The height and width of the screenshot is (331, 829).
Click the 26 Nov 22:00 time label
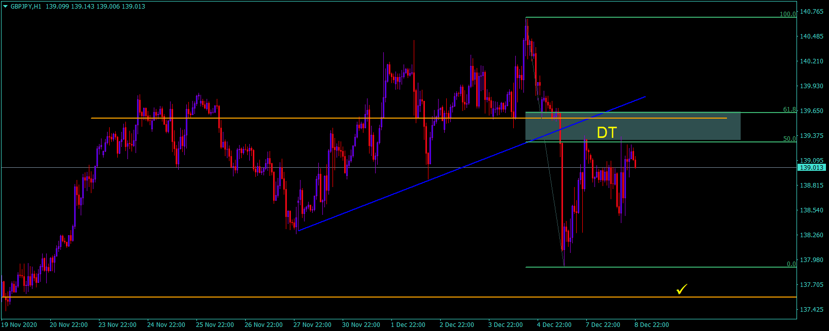(263, 325)
